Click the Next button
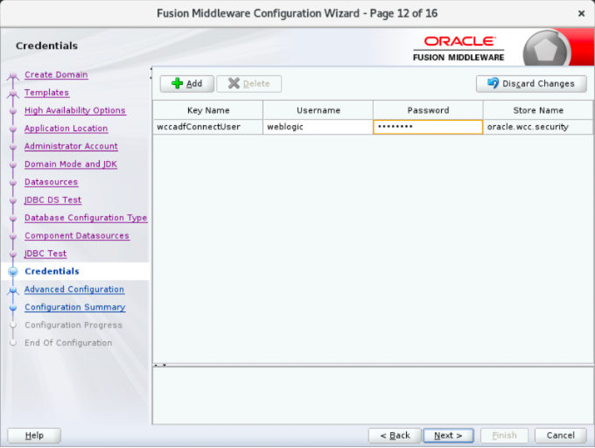The height and width of the screenshot is (448, 595). [448, 435]
